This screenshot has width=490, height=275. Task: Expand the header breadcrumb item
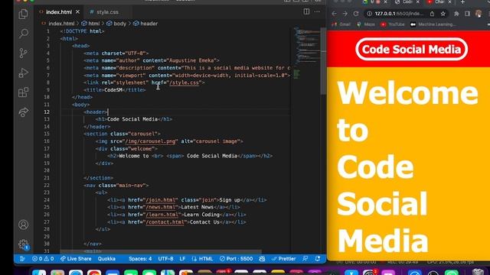point(145,24)
